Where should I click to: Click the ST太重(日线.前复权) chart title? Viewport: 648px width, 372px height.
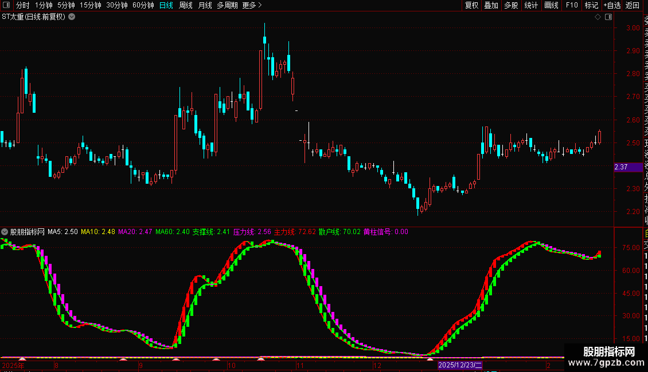coord(33,17)
